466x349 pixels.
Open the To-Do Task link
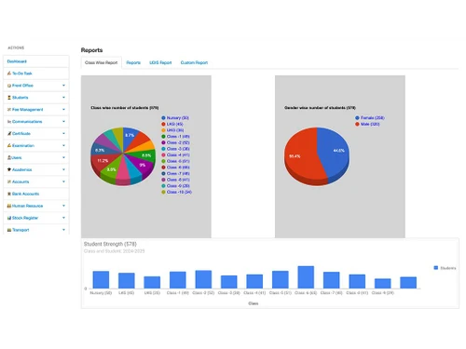coord(22,74)
